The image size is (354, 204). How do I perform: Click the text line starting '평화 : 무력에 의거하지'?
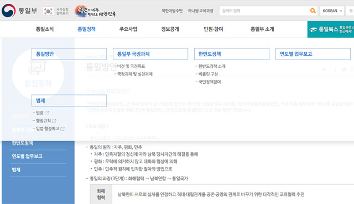136,162
